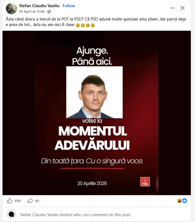Image resolution: width=195 pixels, height=222 pixels.
Task: Click the Share arrow icon
Action: [30, 201]
